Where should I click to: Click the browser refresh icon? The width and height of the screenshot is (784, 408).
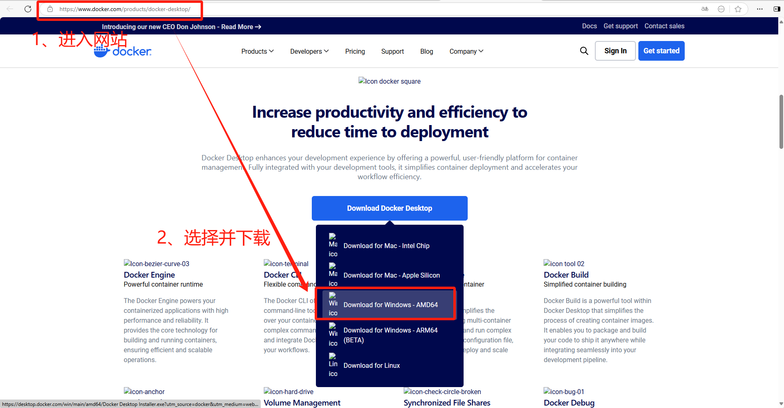pos(28,9)
